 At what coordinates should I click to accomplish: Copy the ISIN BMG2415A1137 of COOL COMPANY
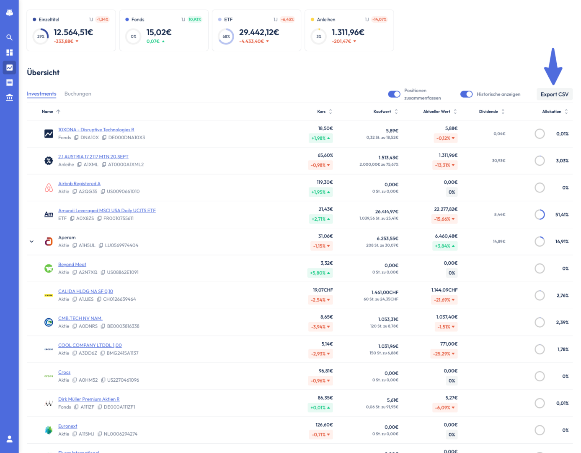[x=103, y=353]
